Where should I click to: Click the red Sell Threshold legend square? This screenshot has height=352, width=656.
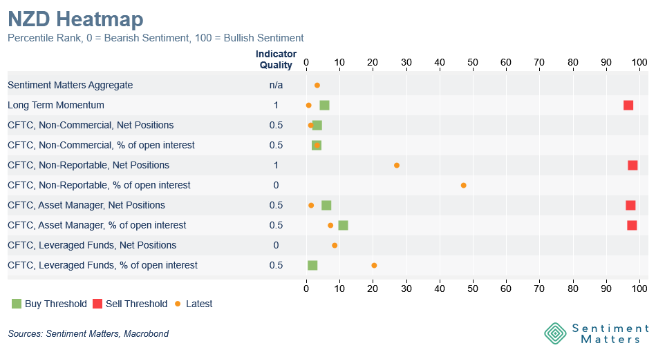point(97,304)
